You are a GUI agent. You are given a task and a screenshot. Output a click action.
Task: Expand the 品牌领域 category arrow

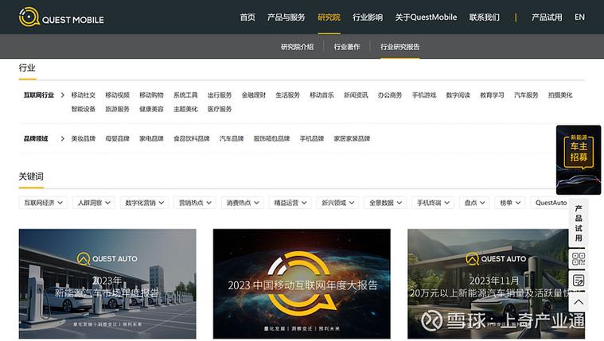pyautogui.click(x=62, y=138)
